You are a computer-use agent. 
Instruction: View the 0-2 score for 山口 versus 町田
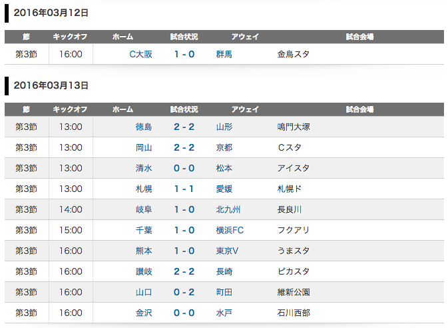[x=184, y=292]
